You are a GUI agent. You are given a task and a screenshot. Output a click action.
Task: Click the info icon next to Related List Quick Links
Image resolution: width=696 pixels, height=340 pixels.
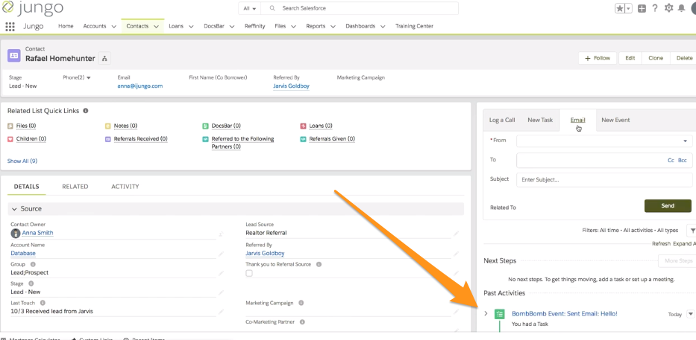[x=86, y=111]
